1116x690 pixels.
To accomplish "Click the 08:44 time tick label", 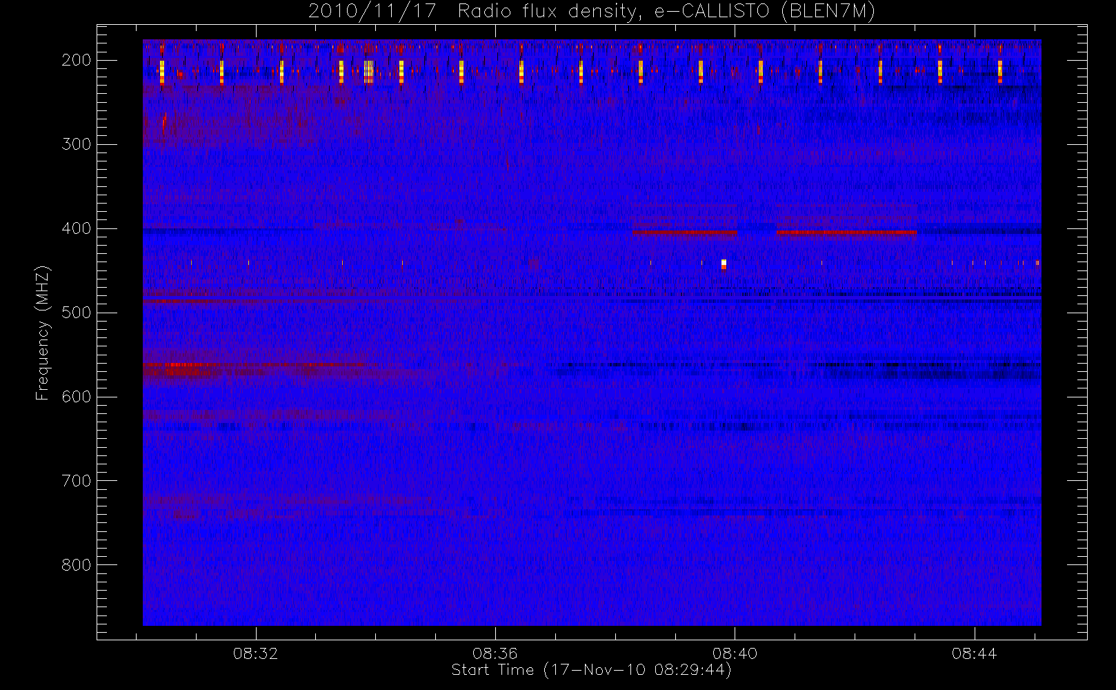I will coord(974,653).
